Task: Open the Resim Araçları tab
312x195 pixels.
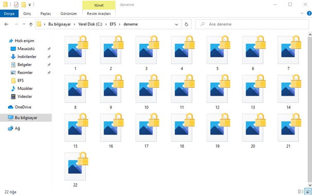Action: coord(99,14)
